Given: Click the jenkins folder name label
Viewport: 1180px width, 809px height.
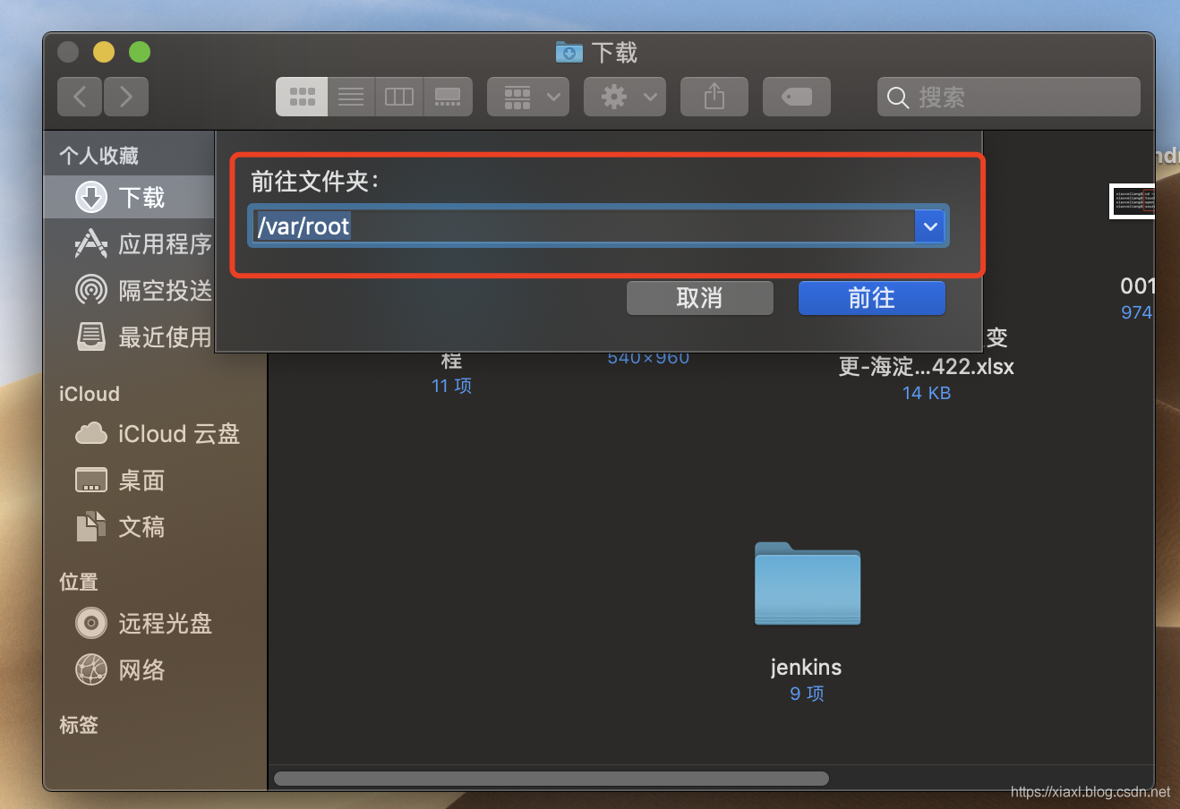Looking at the screenshot, I should pos(806,668).
